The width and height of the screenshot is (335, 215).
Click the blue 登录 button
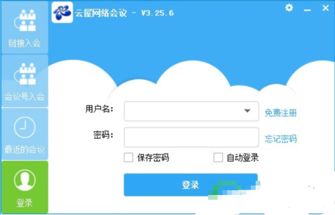click(x=191, y=185)
